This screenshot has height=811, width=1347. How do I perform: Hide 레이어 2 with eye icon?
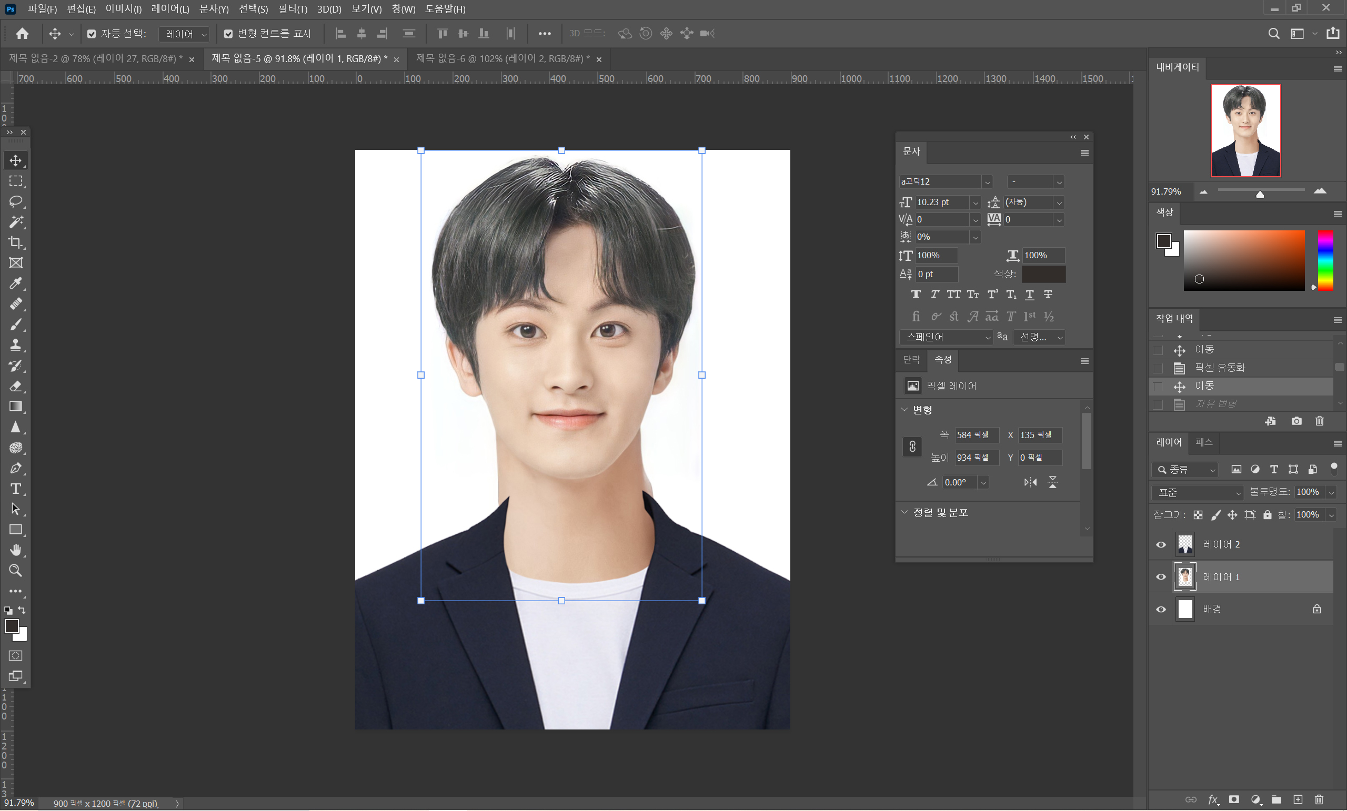1161,544
